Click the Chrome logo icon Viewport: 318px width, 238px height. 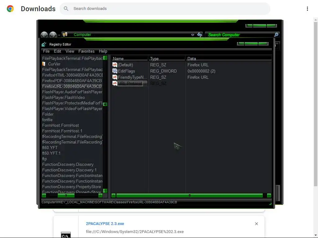click(x=10, y=9)
